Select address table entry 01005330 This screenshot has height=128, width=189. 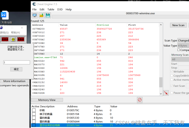click(x=110, y=118)
